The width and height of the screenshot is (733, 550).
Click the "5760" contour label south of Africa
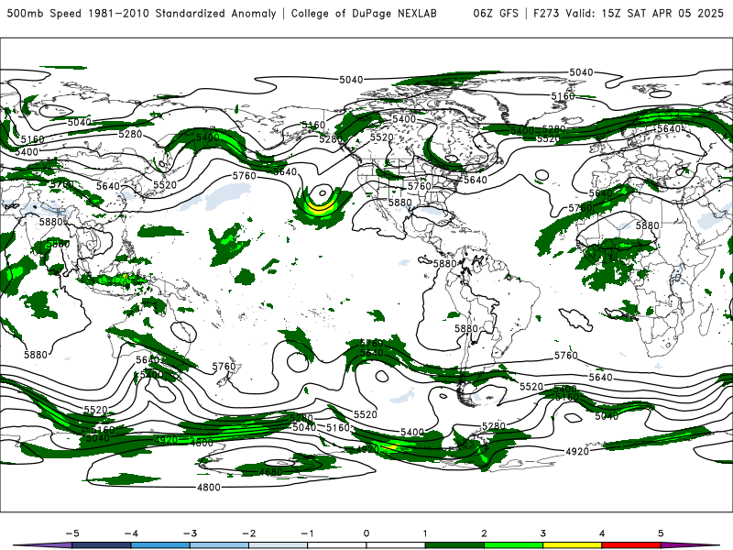click(565, 356)
